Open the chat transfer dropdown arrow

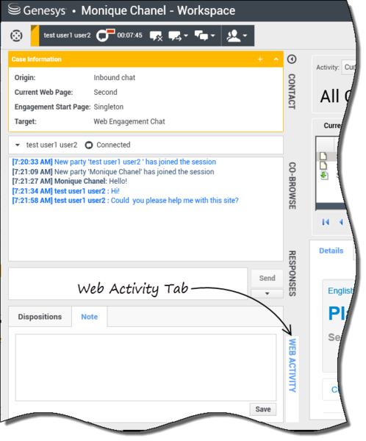186,36
